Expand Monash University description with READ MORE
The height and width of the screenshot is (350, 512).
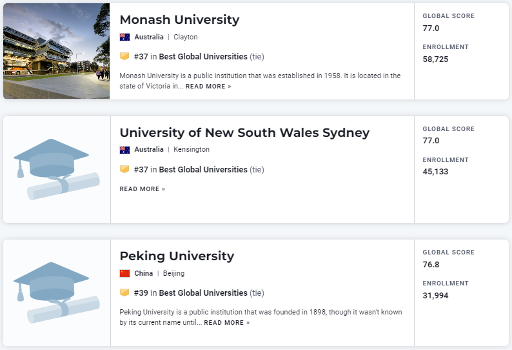[208, 87]
